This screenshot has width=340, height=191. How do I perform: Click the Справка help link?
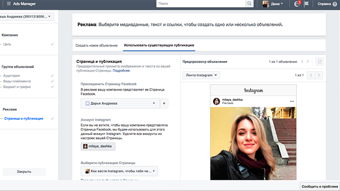point(324,4)
